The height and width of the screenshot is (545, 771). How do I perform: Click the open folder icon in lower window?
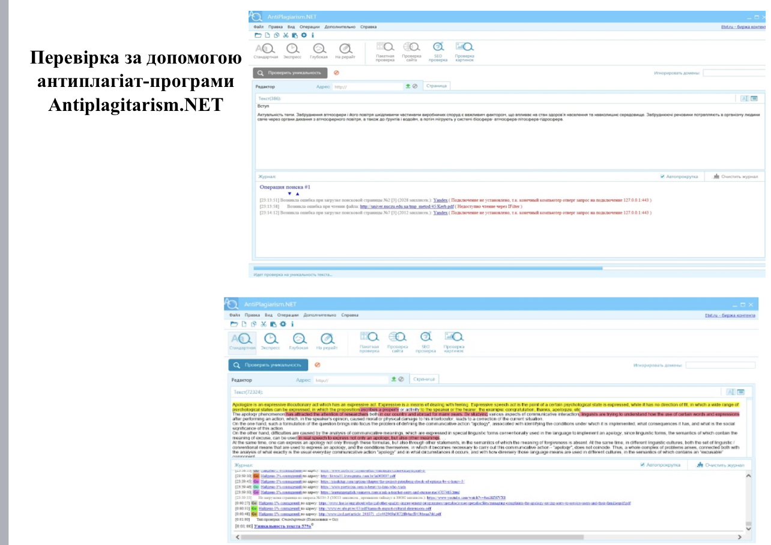(x=234, y=324)
